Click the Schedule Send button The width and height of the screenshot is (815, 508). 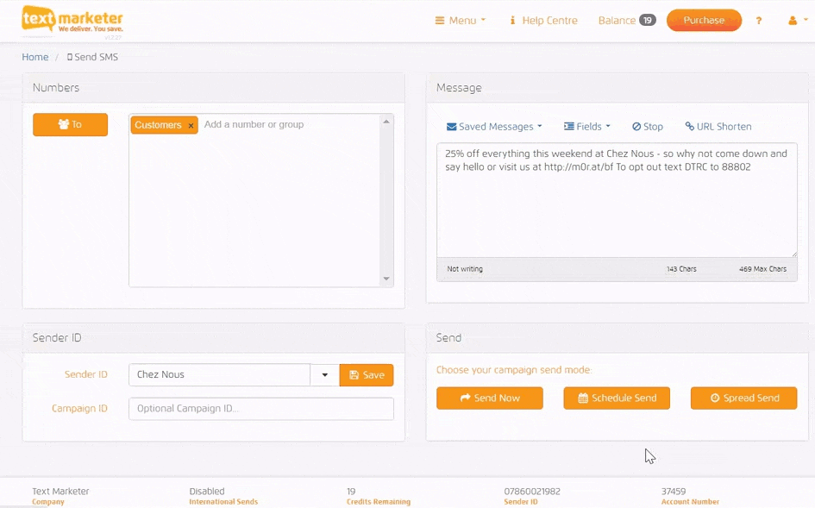tap(617, 398)
